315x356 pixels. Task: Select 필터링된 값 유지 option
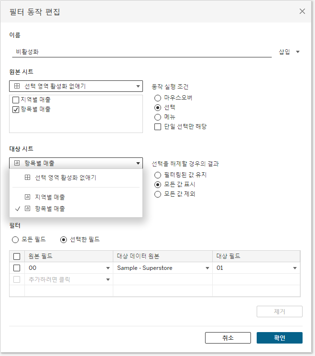158,175
